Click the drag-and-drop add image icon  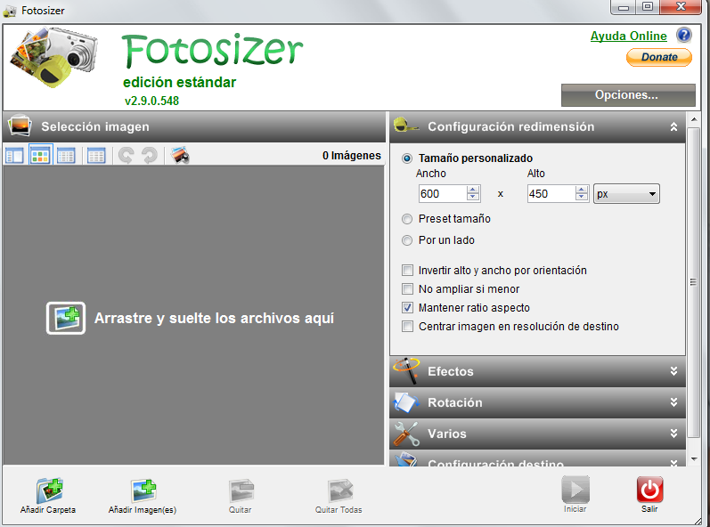66,318
